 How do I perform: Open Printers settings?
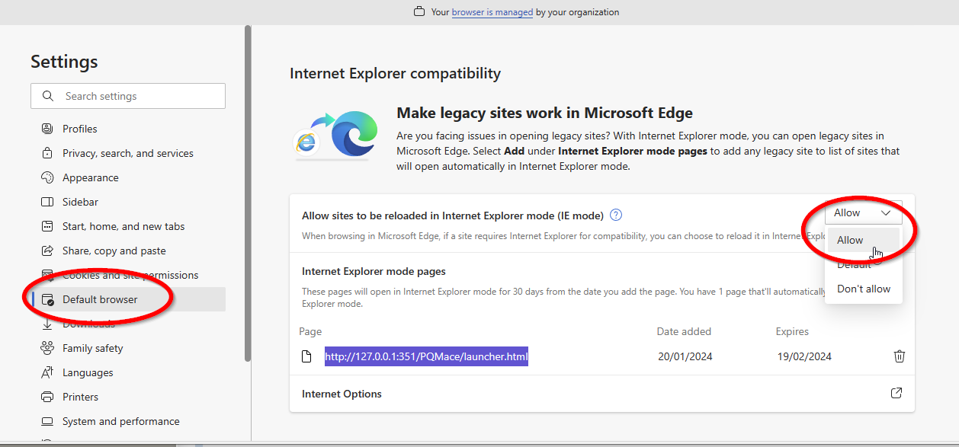pyautogui.click(x=129, y=397)
